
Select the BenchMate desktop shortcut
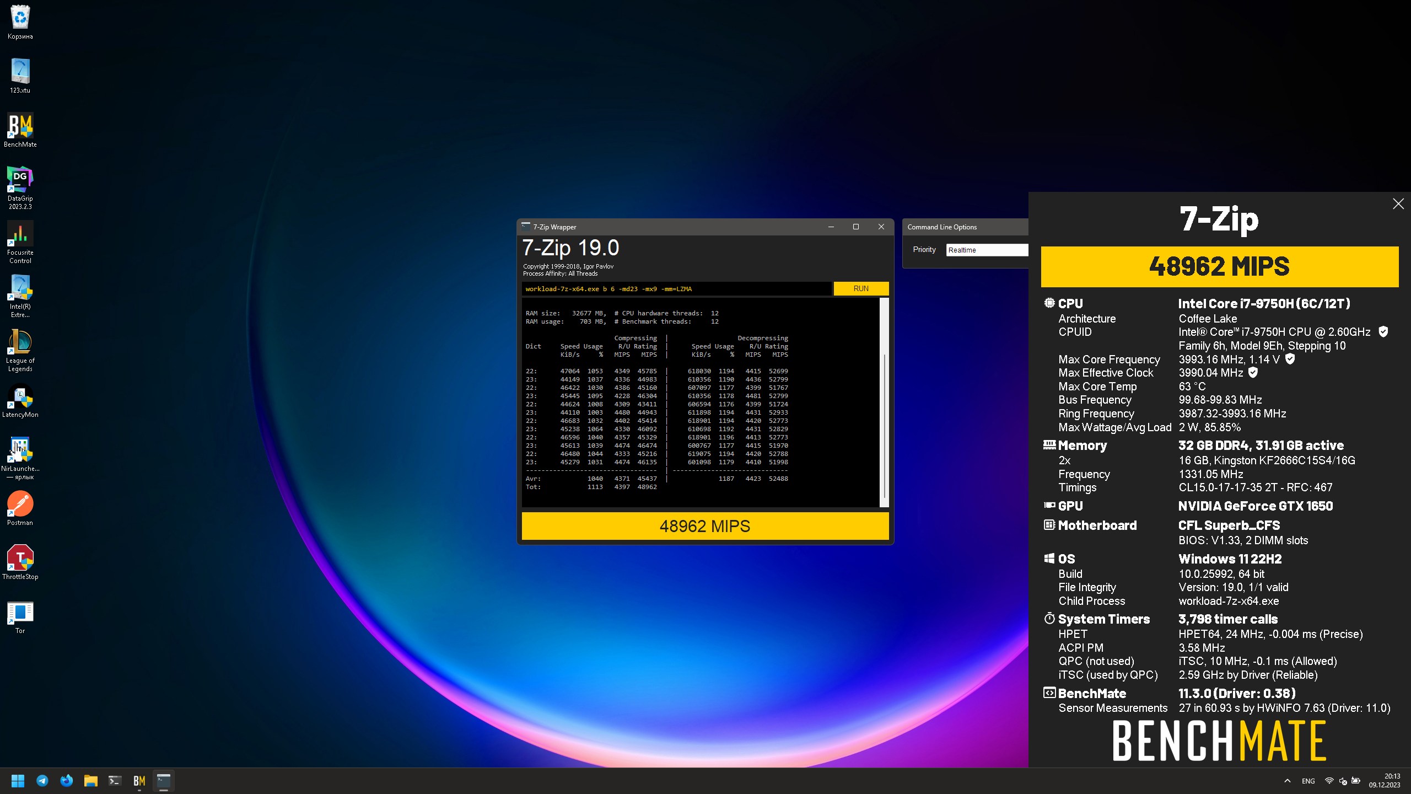click(x=20, y=130)
